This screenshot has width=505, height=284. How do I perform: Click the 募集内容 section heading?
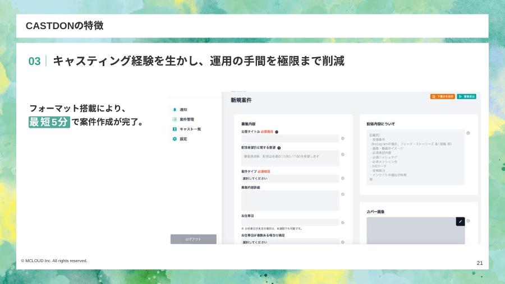pos(249,124)
